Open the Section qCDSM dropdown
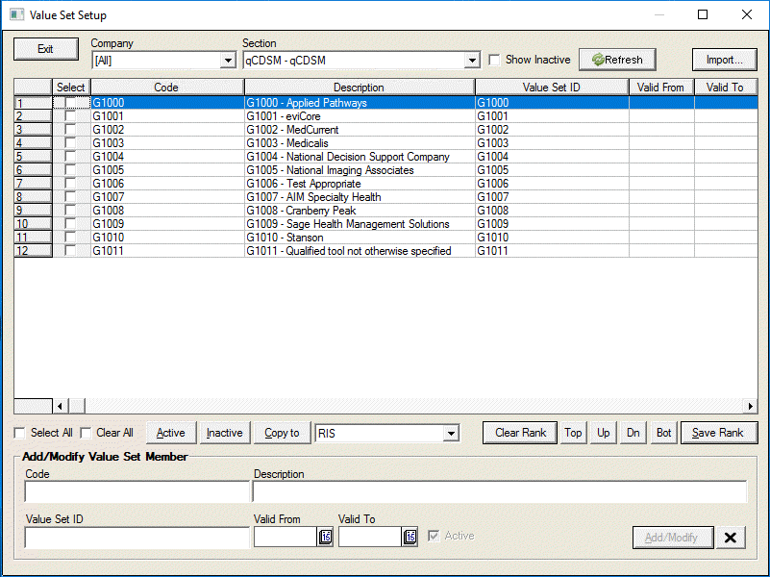Screen dimensions: 770x577 coord(472,61)
